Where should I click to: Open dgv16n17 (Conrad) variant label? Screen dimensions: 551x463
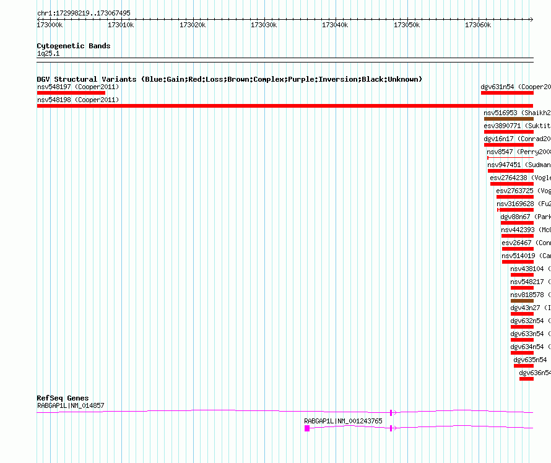point(517,139)
